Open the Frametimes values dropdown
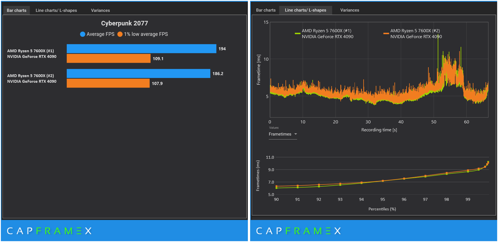The width and height of the screenshot is (498, 242). [x=283, y=134]
